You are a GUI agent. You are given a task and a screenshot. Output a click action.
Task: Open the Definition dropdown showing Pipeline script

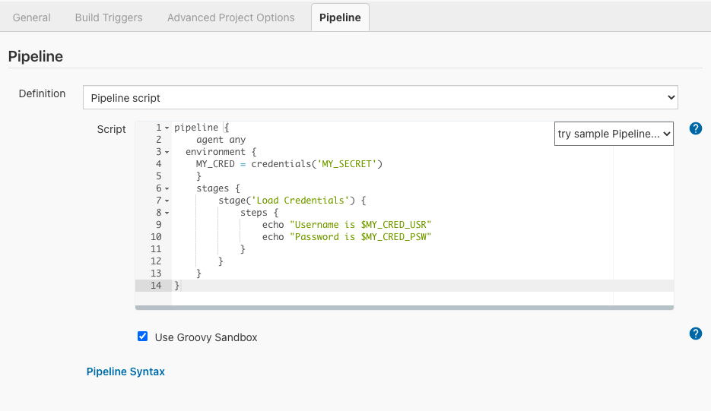point(380,97)
